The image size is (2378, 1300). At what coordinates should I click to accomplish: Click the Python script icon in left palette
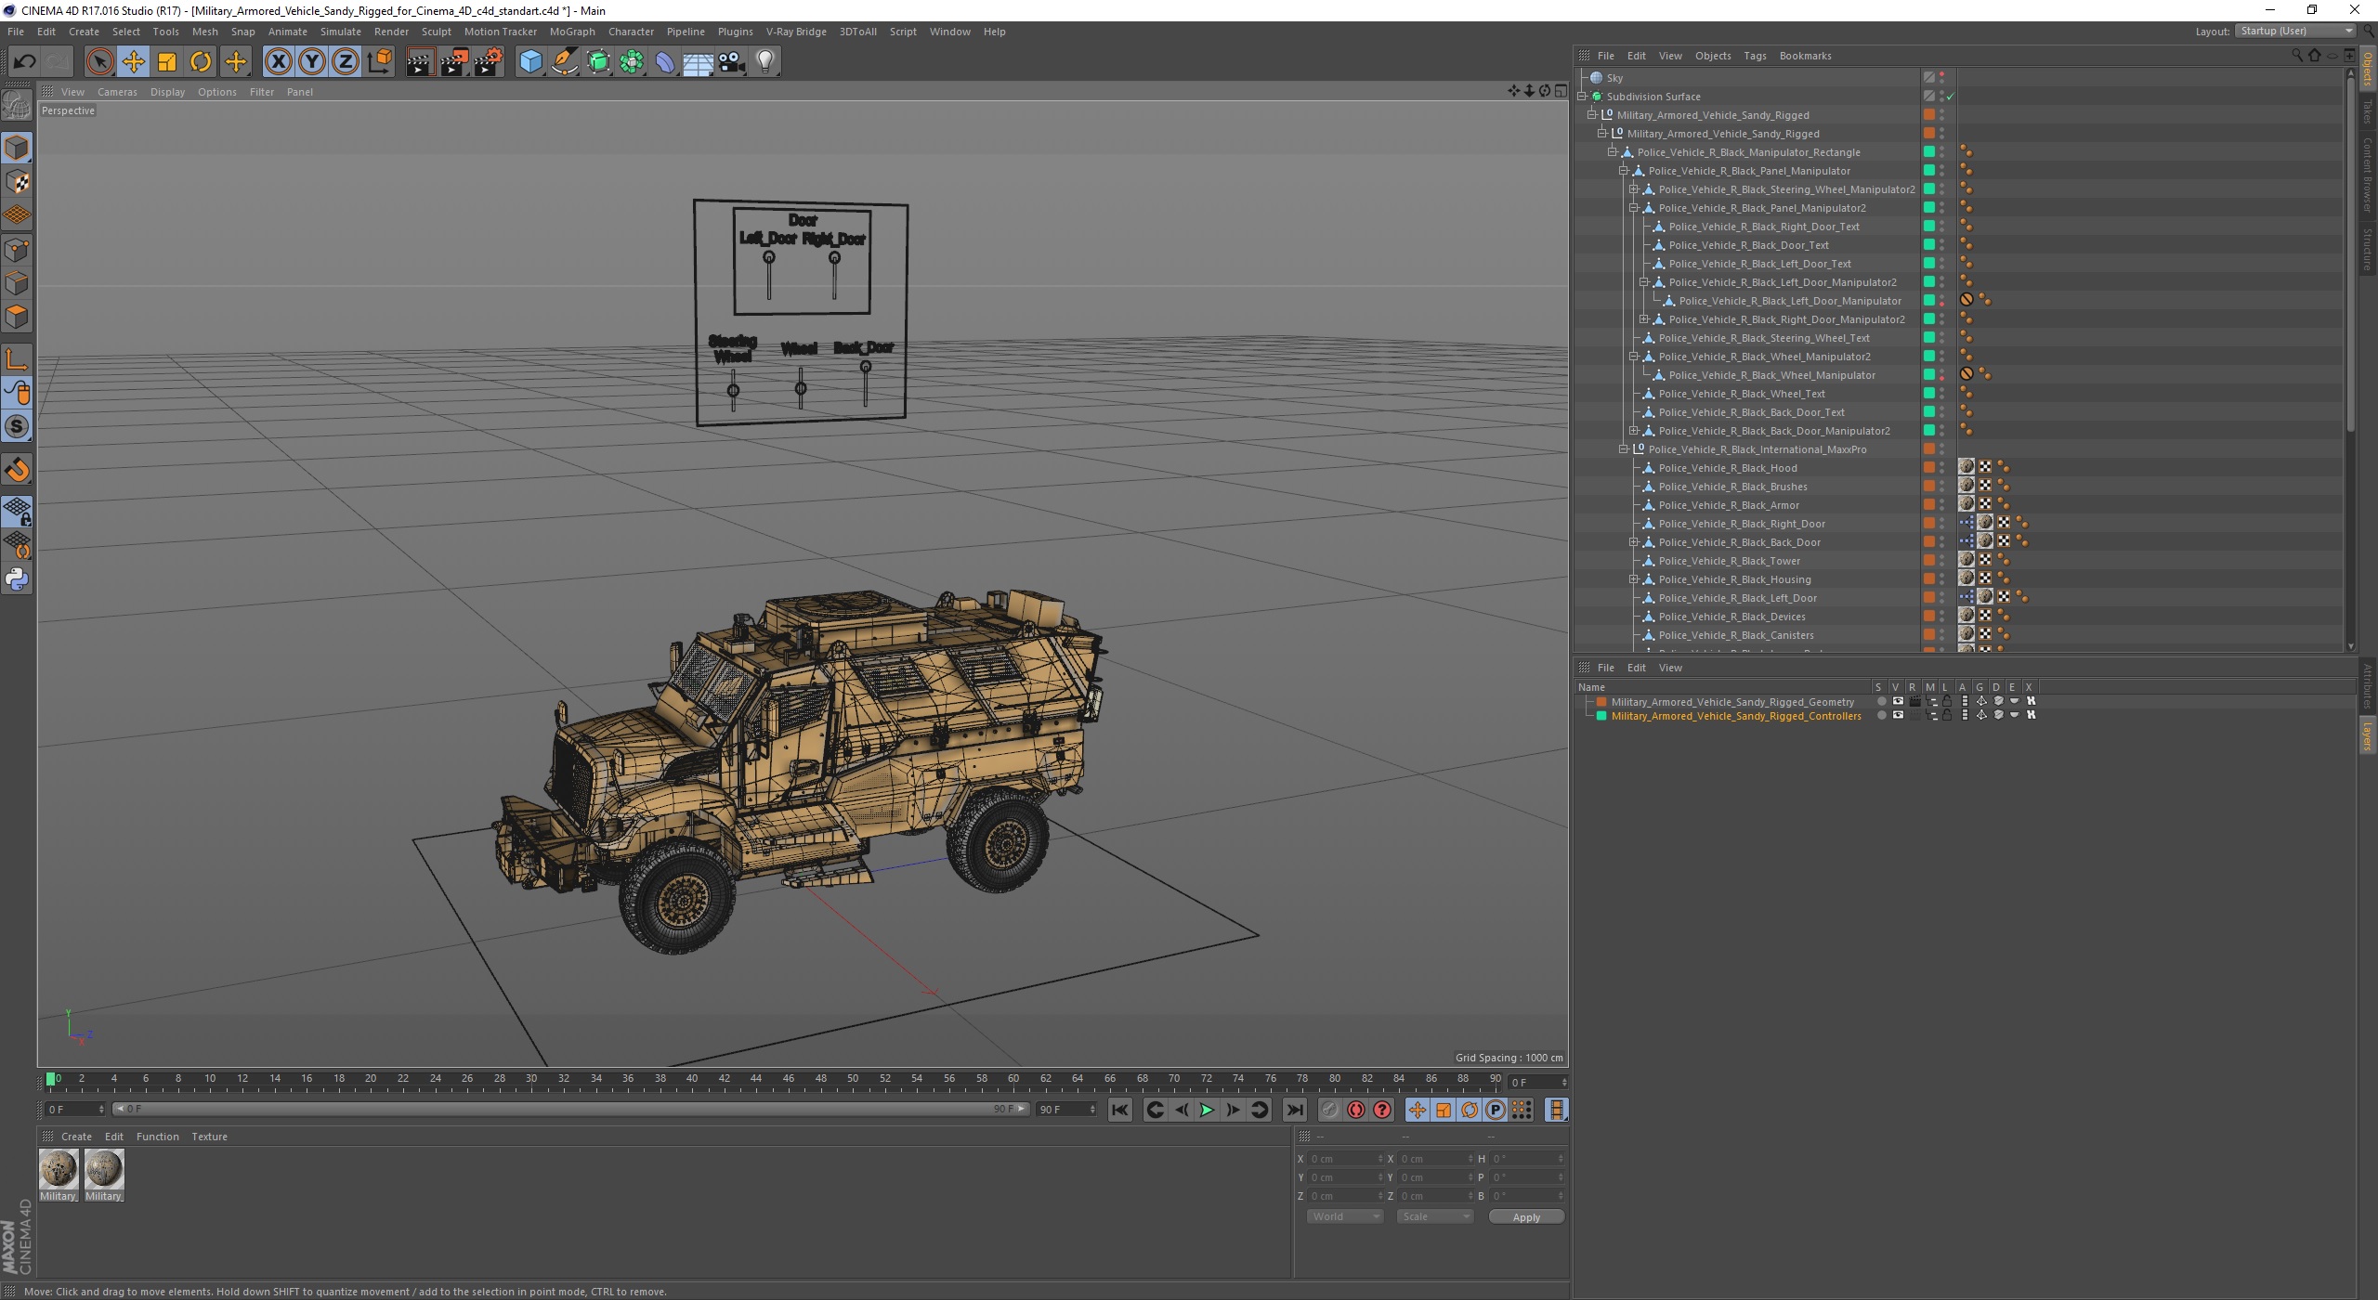[x=17, y=579]
